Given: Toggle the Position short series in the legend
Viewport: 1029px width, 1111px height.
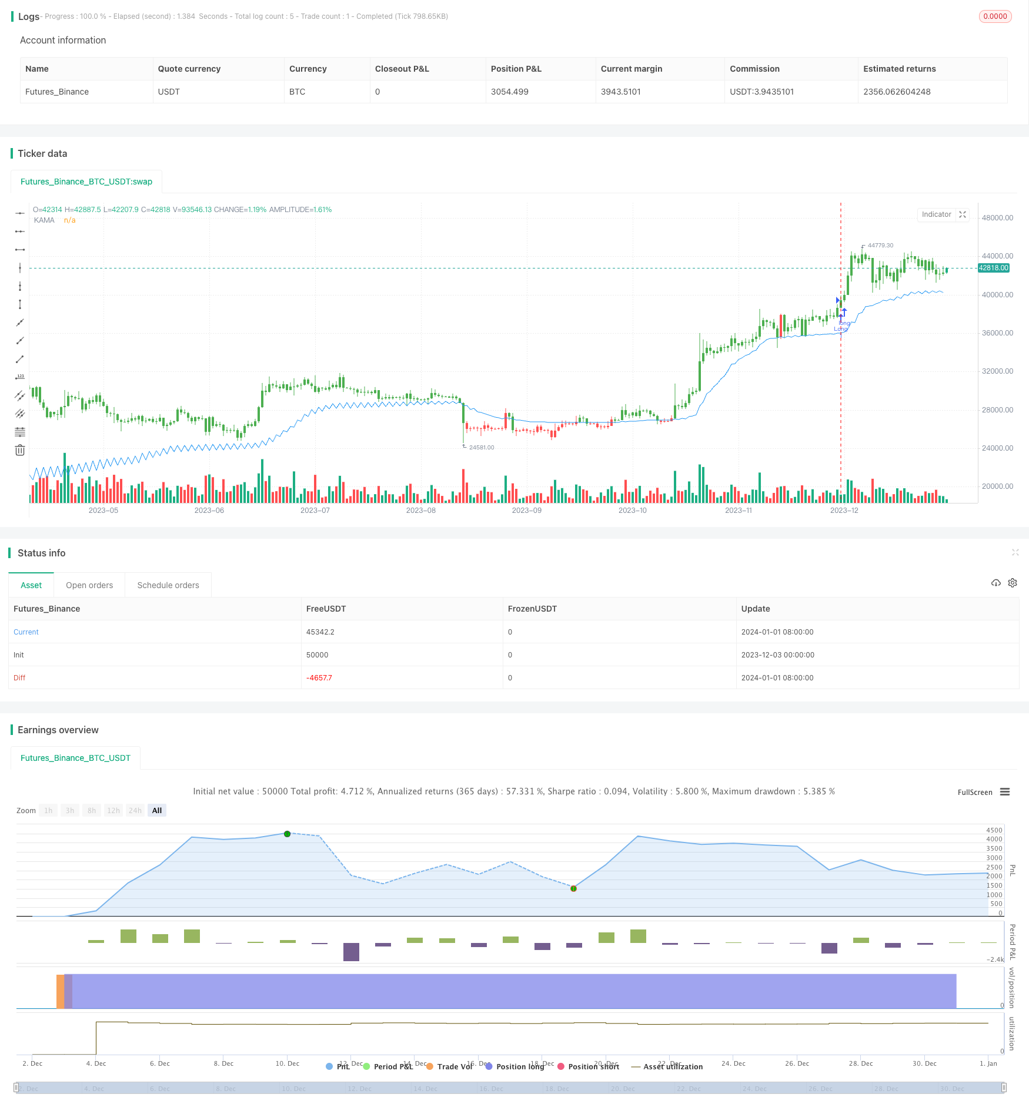Looking at the screenshot, I should (x=589, y=1066).
